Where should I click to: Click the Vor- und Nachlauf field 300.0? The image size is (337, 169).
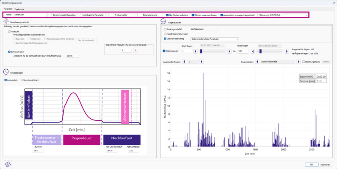tap(112, 151)
